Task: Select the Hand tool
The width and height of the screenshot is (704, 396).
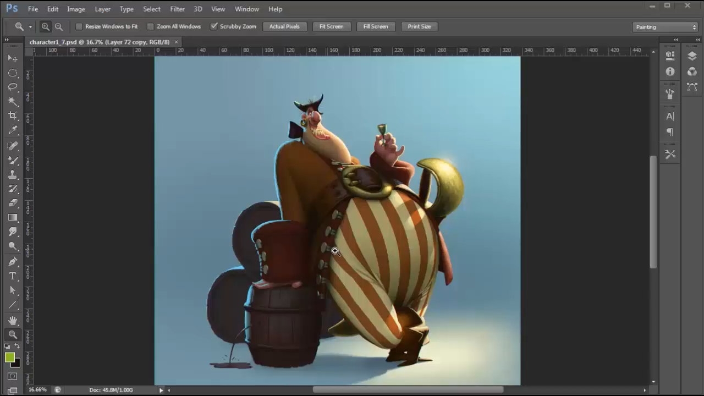Action: (13, 320)
